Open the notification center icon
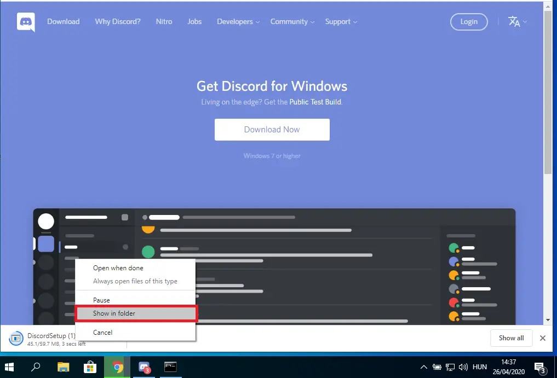Screen dimensions: 557x378 tap(539, 368)
